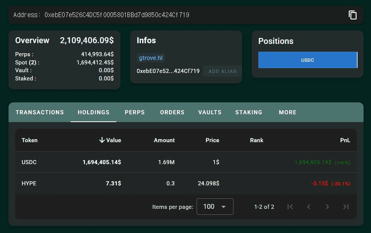
Task: Open the gtrove.hl name link
Action: coord(151,58)
